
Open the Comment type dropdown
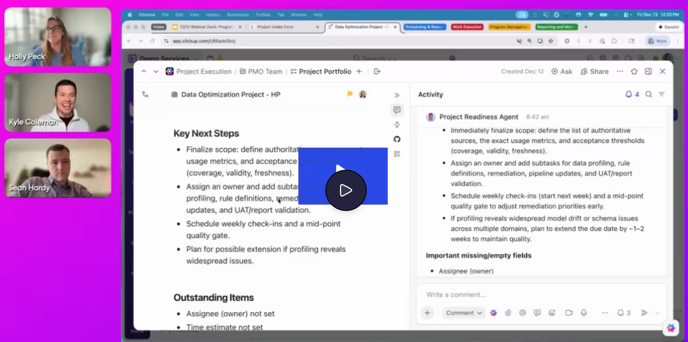pyautogui.click(x=464, y=313)
